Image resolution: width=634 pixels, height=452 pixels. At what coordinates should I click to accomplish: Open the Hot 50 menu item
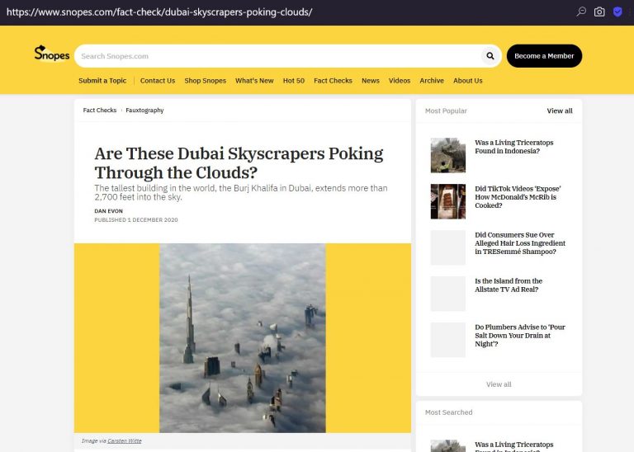294,80
